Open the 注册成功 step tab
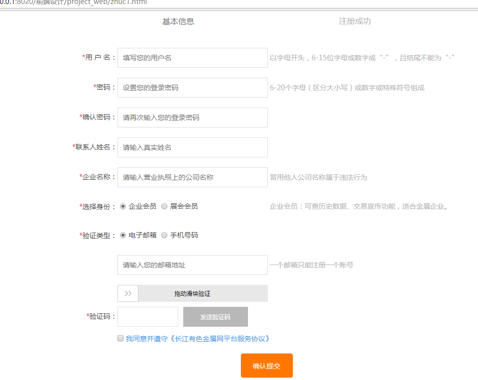This screenshot has height=380, width=478. (x=355, y=21)
